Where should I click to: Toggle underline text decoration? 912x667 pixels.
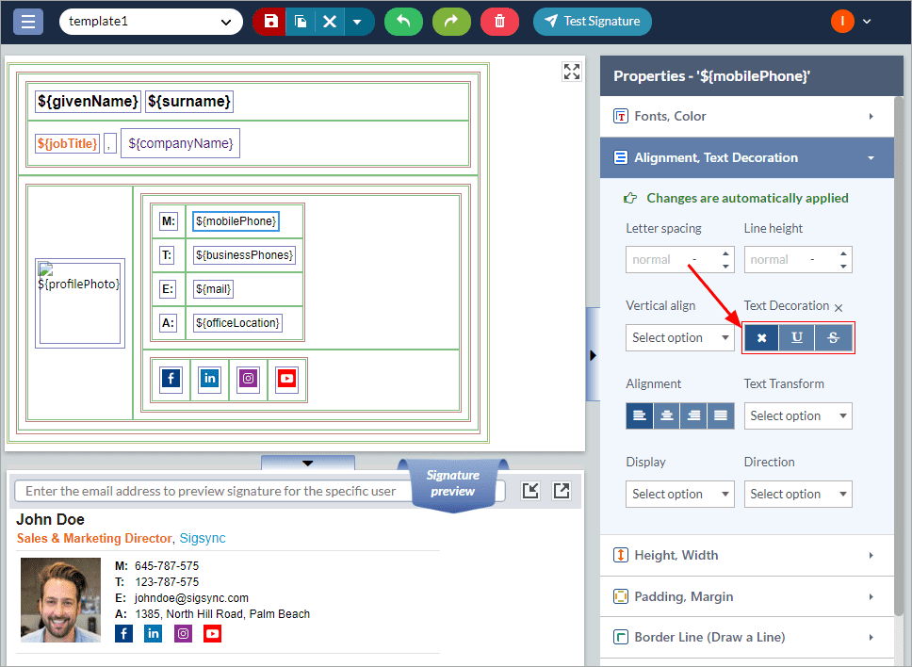pos(797,338)
